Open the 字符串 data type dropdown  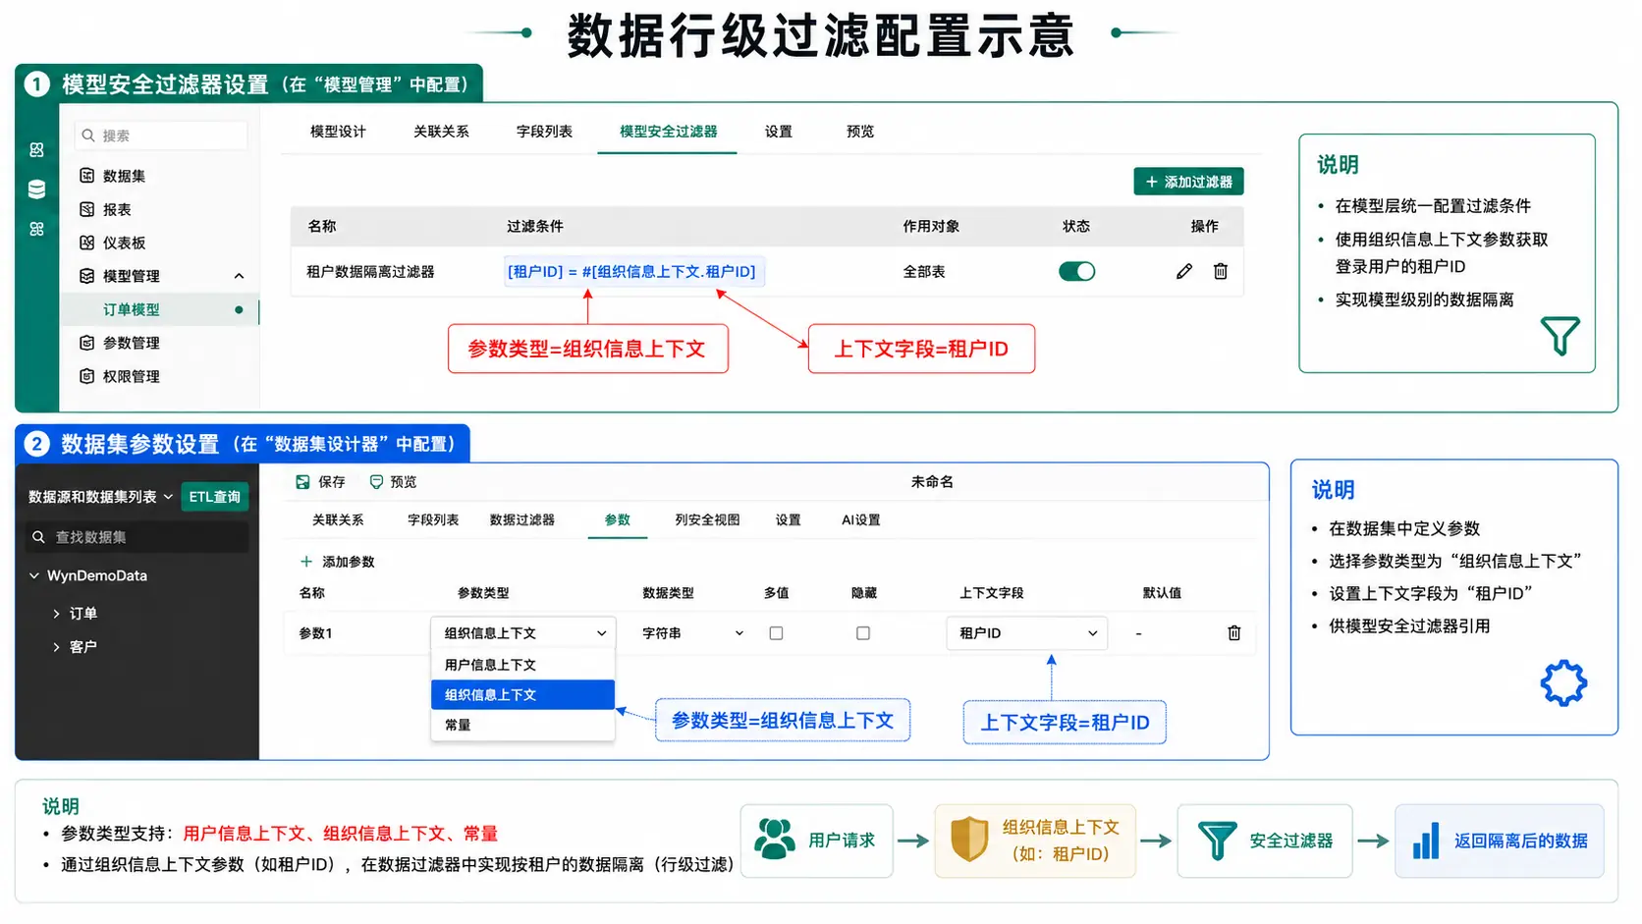(693, 633)
